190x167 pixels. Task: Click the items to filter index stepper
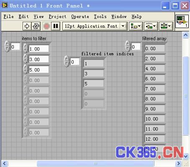tap(7, 46)
